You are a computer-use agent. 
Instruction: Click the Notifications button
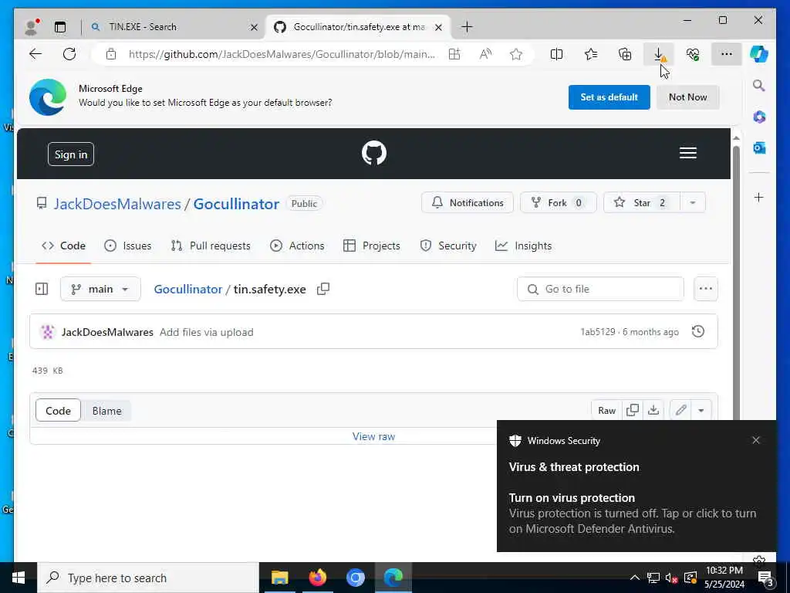(468, 203)
